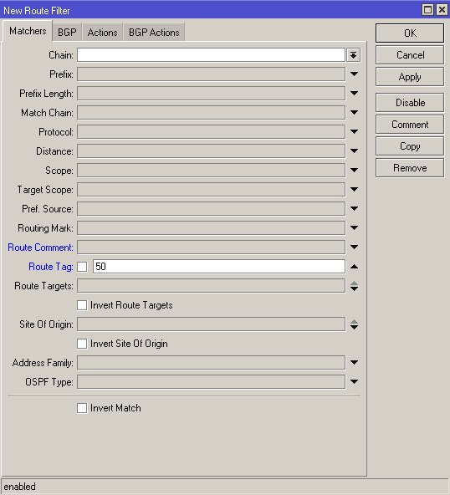
Task: Expand the Match Chain field
Action: (354, 113)
